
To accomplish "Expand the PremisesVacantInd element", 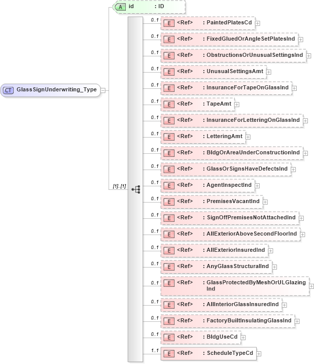I will coord(265,202).
